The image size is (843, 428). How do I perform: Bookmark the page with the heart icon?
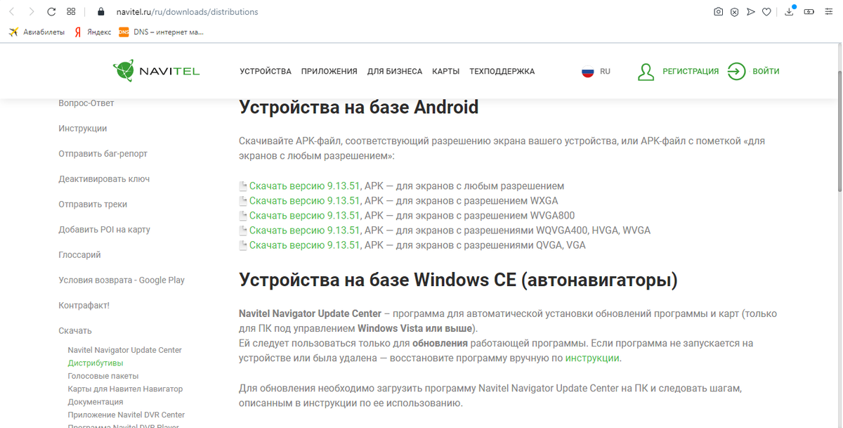pos(766,12)
